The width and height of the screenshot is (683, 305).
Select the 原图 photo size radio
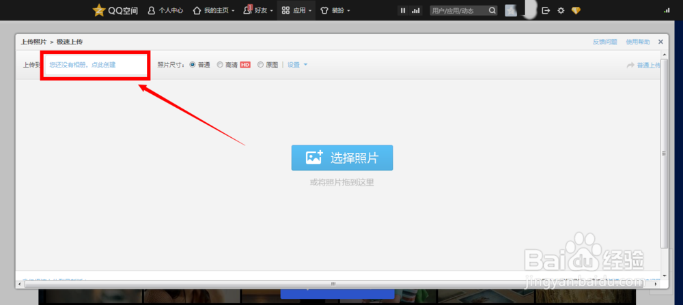coord(260,64)
